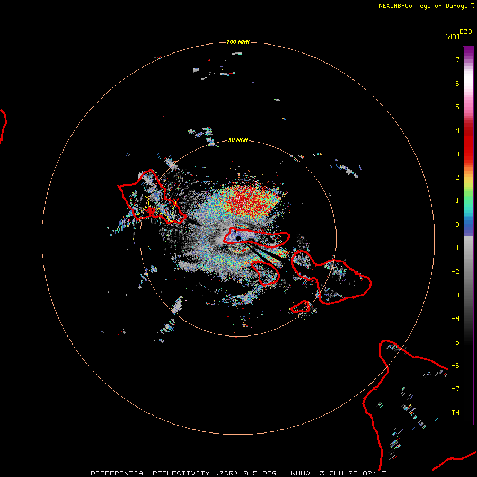Click the 50 NMI range ring label
Image resolution: width=477 pixels, height=477 pixels.
[x=238, y=140]
